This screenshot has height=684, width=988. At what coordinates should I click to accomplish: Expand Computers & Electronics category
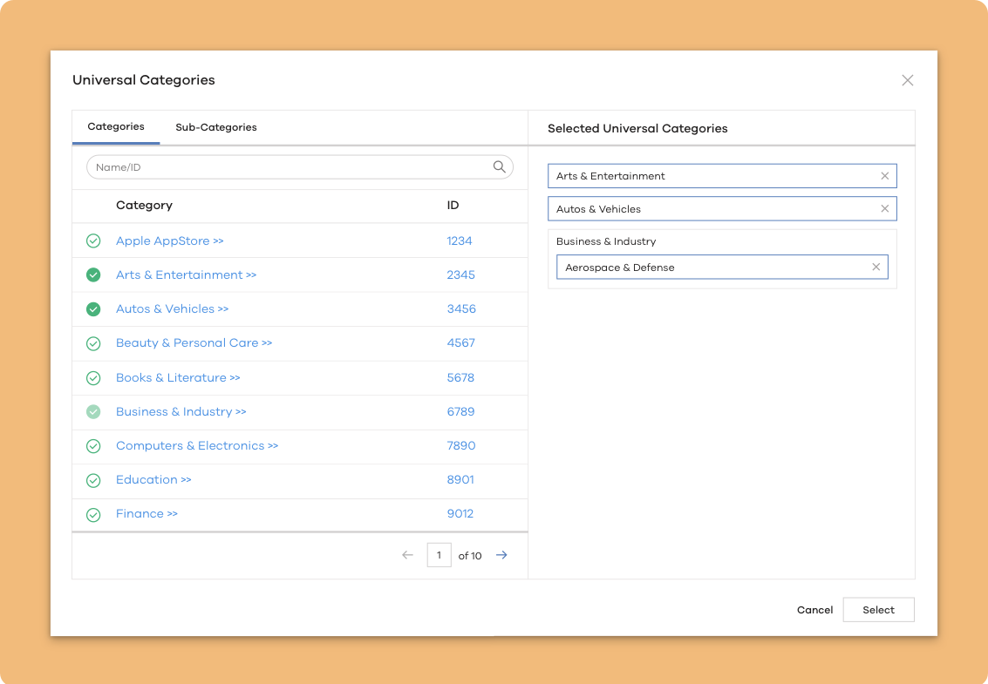point(196,446)
